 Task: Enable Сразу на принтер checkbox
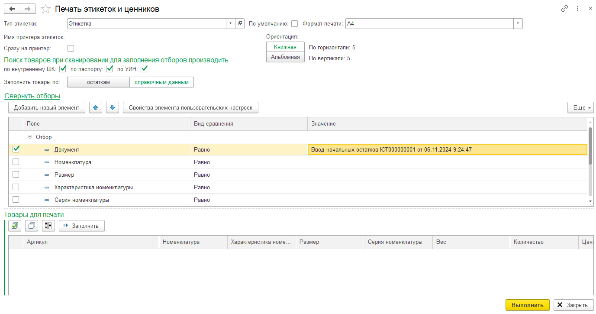[x=71, y=49]
